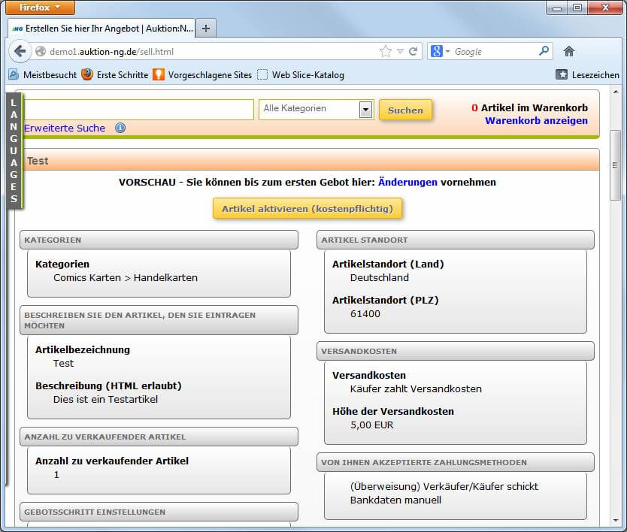Screen dimensions: 627x532
Task: Open the Web Slice-Katalog bookmark
Action: click(x=300, y=74)
